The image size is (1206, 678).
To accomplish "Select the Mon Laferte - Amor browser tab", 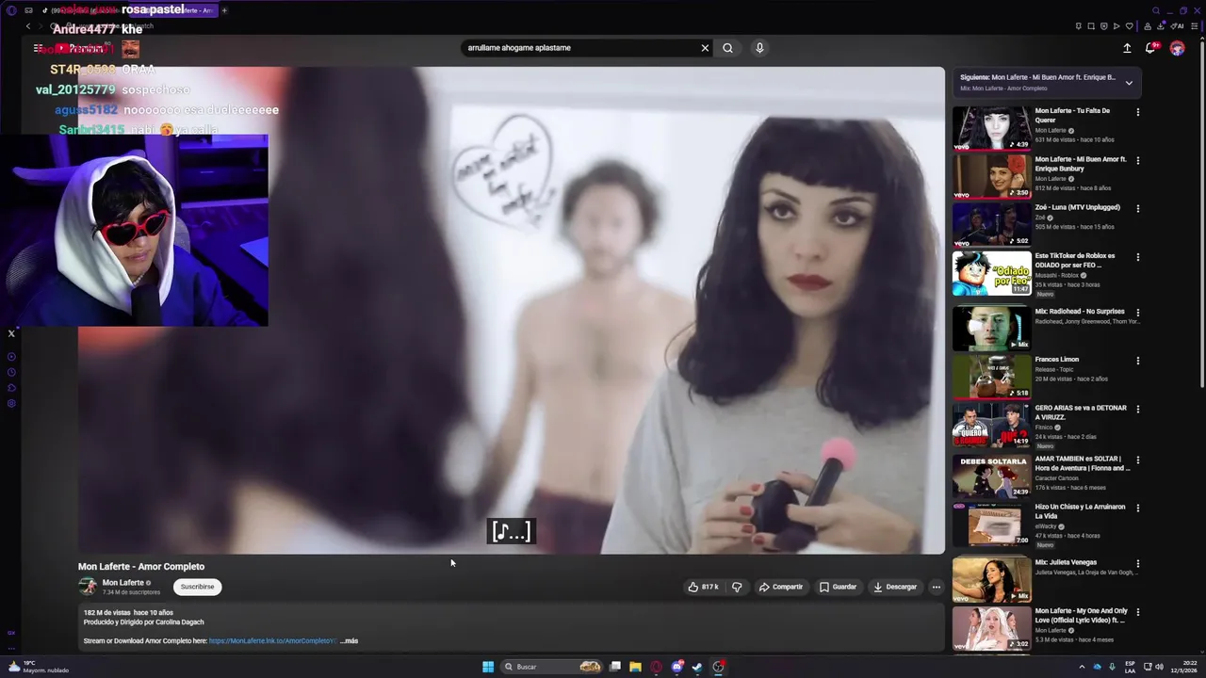I will [x=172, y=10].
